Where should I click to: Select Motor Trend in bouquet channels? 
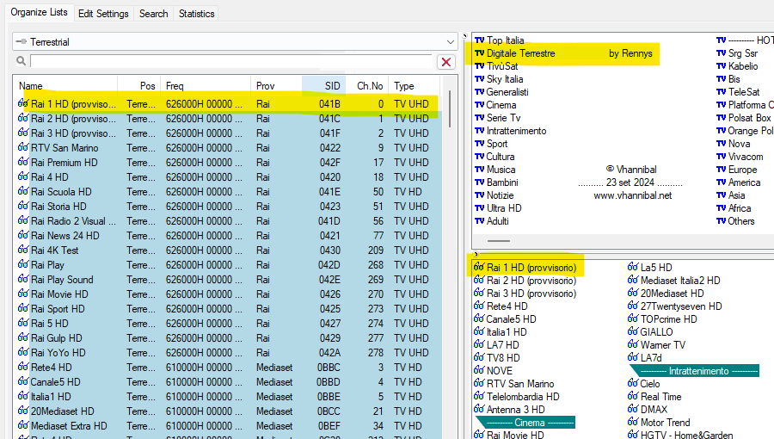[x=666, y=422]
